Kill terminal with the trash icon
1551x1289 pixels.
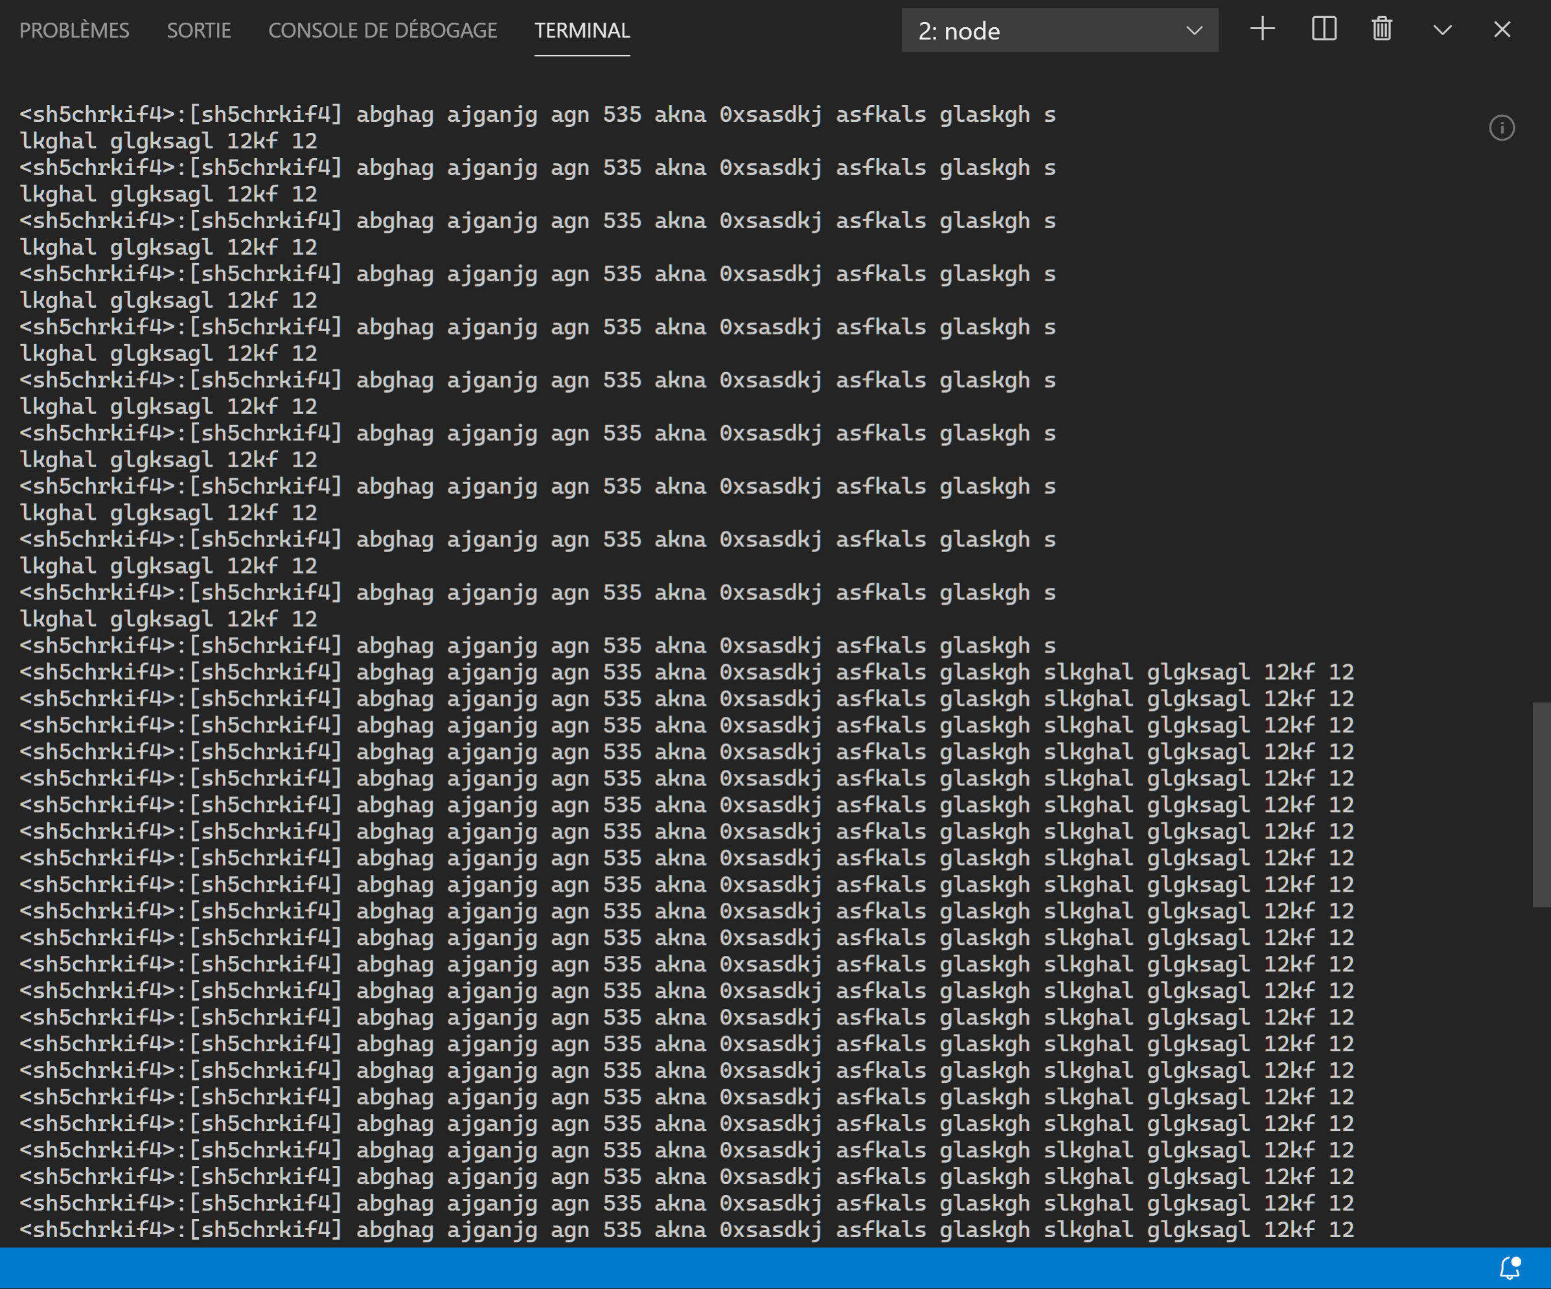1382,30
